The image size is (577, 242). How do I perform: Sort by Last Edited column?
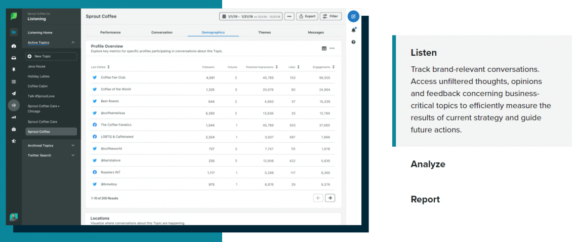tap(100, 67)
